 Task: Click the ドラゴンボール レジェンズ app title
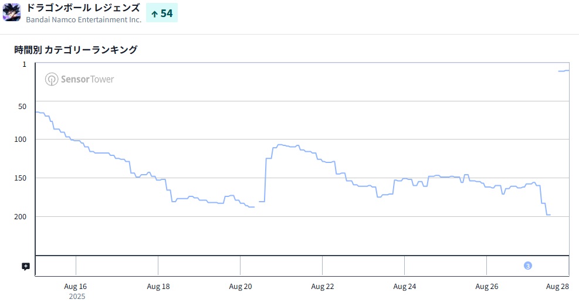(83, 8)
